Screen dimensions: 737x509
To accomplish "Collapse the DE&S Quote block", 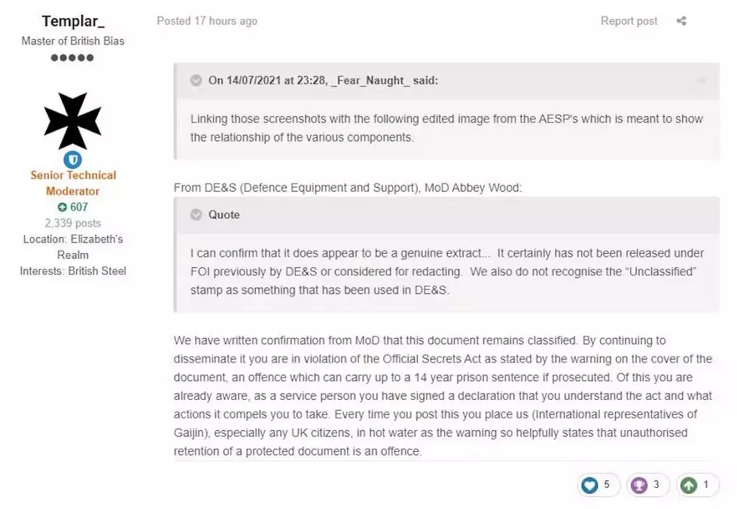I will point(196,215).
